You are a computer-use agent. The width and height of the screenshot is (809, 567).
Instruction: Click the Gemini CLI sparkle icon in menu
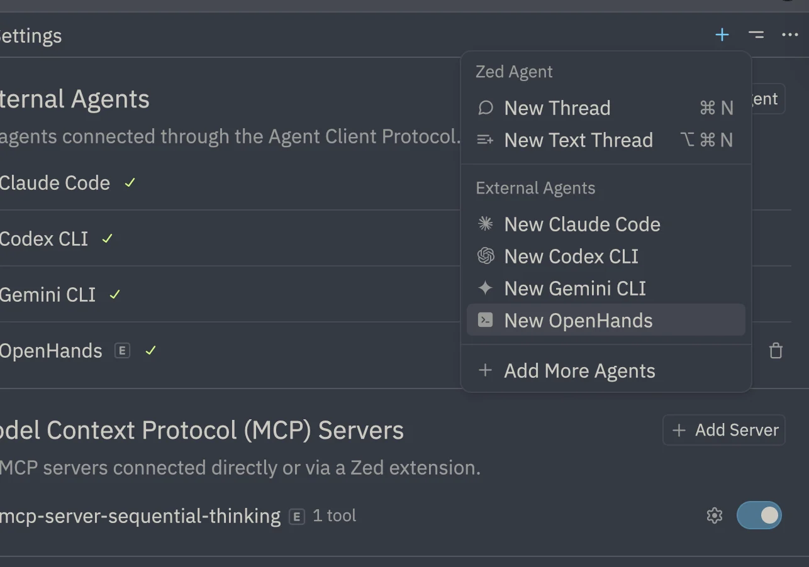pyautogui.click(x=485, y=288)
